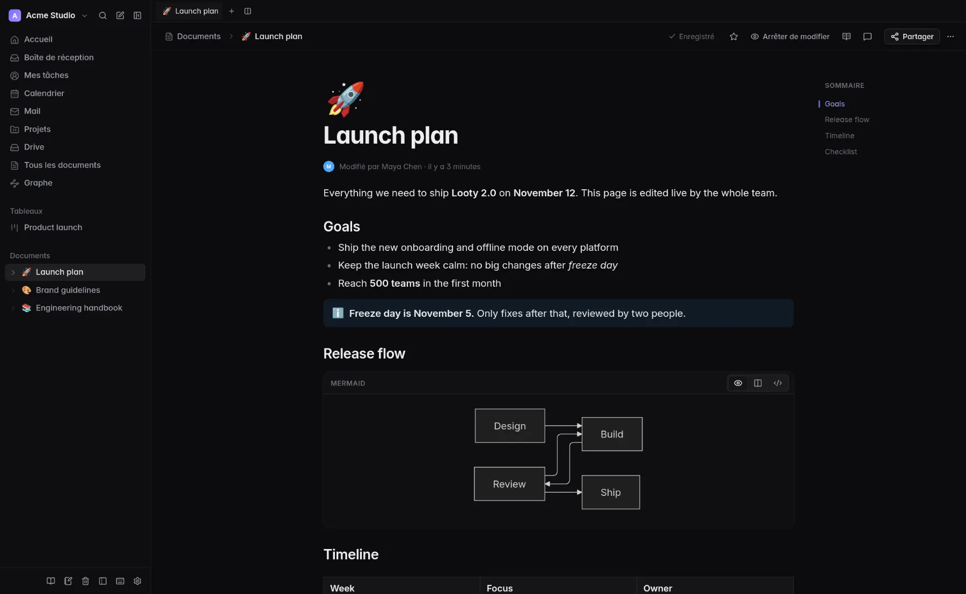
Task: Expand the Brand guidelines tree item
Action: [x=13, y=290]
